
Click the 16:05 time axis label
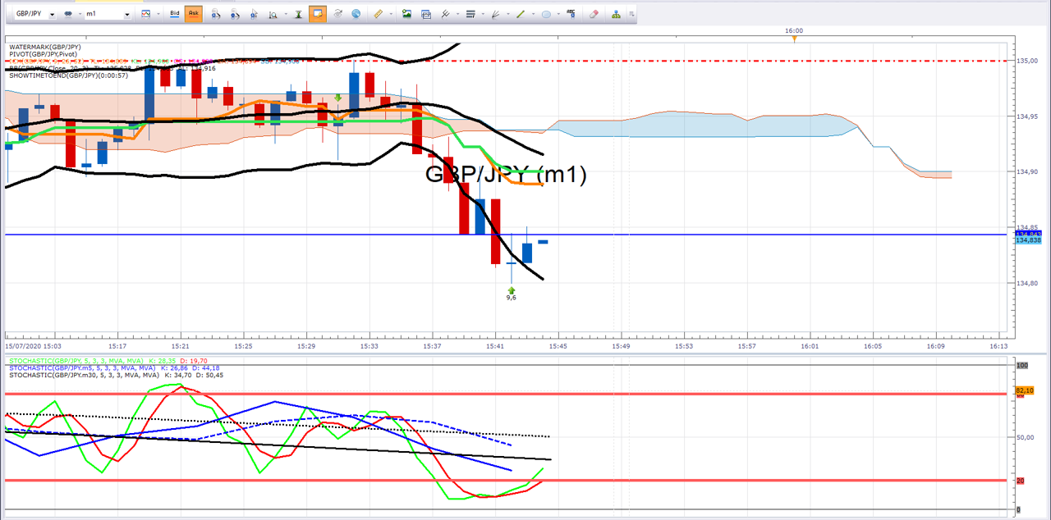[x=873, y=346]
